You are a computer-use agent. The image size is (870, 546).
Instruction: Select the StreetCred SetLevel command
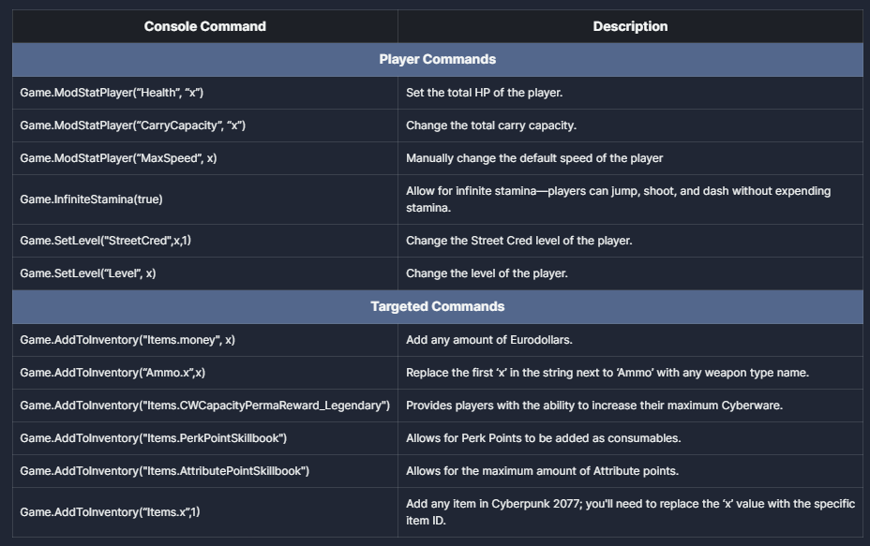tap(105, 241)
